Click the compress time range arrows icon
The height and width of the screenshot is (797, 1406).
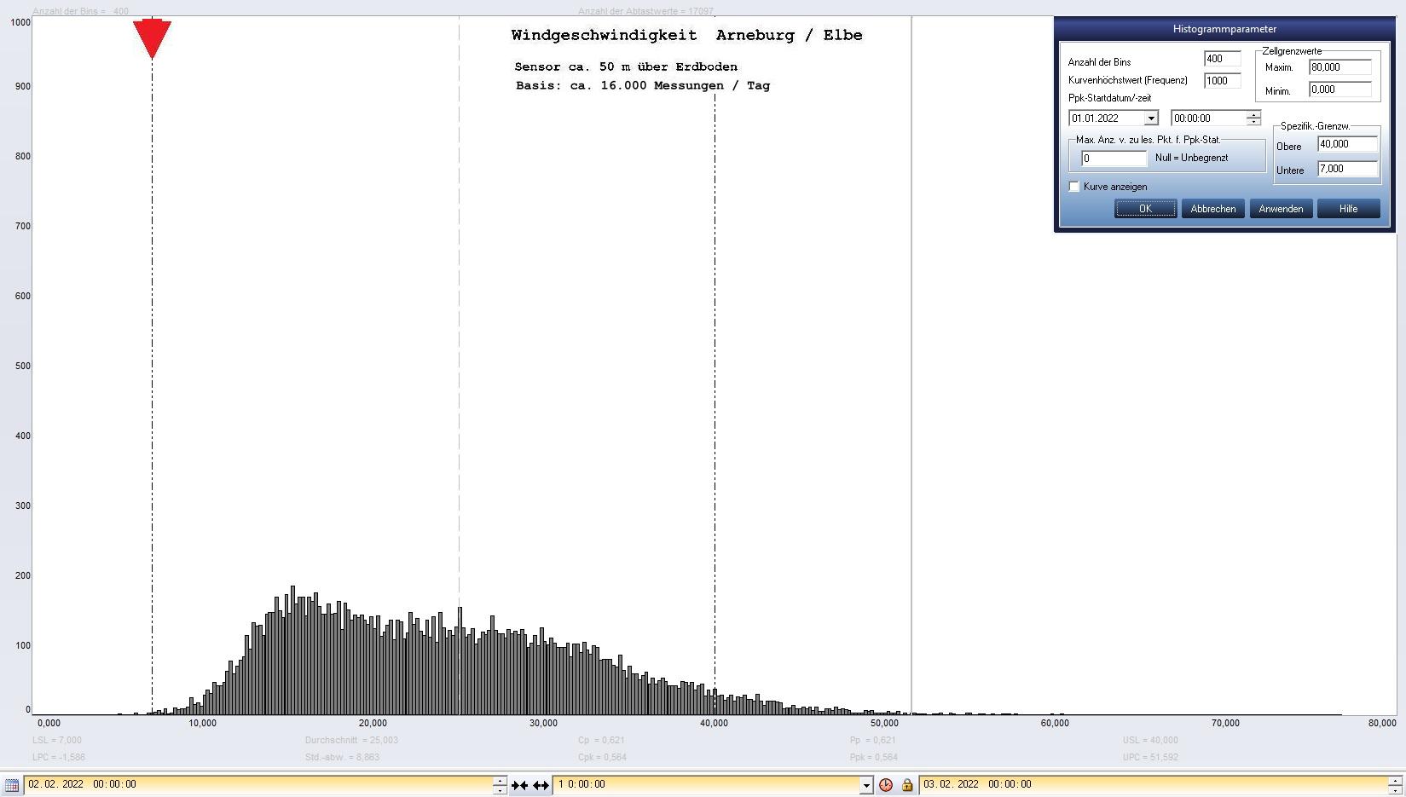coord(519,785)
